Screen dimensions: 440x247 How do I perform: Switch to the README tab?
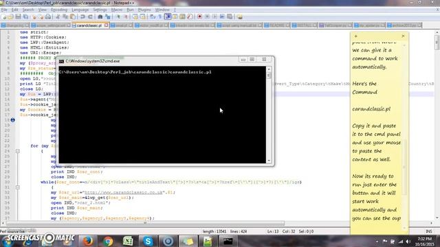point(276,25)
